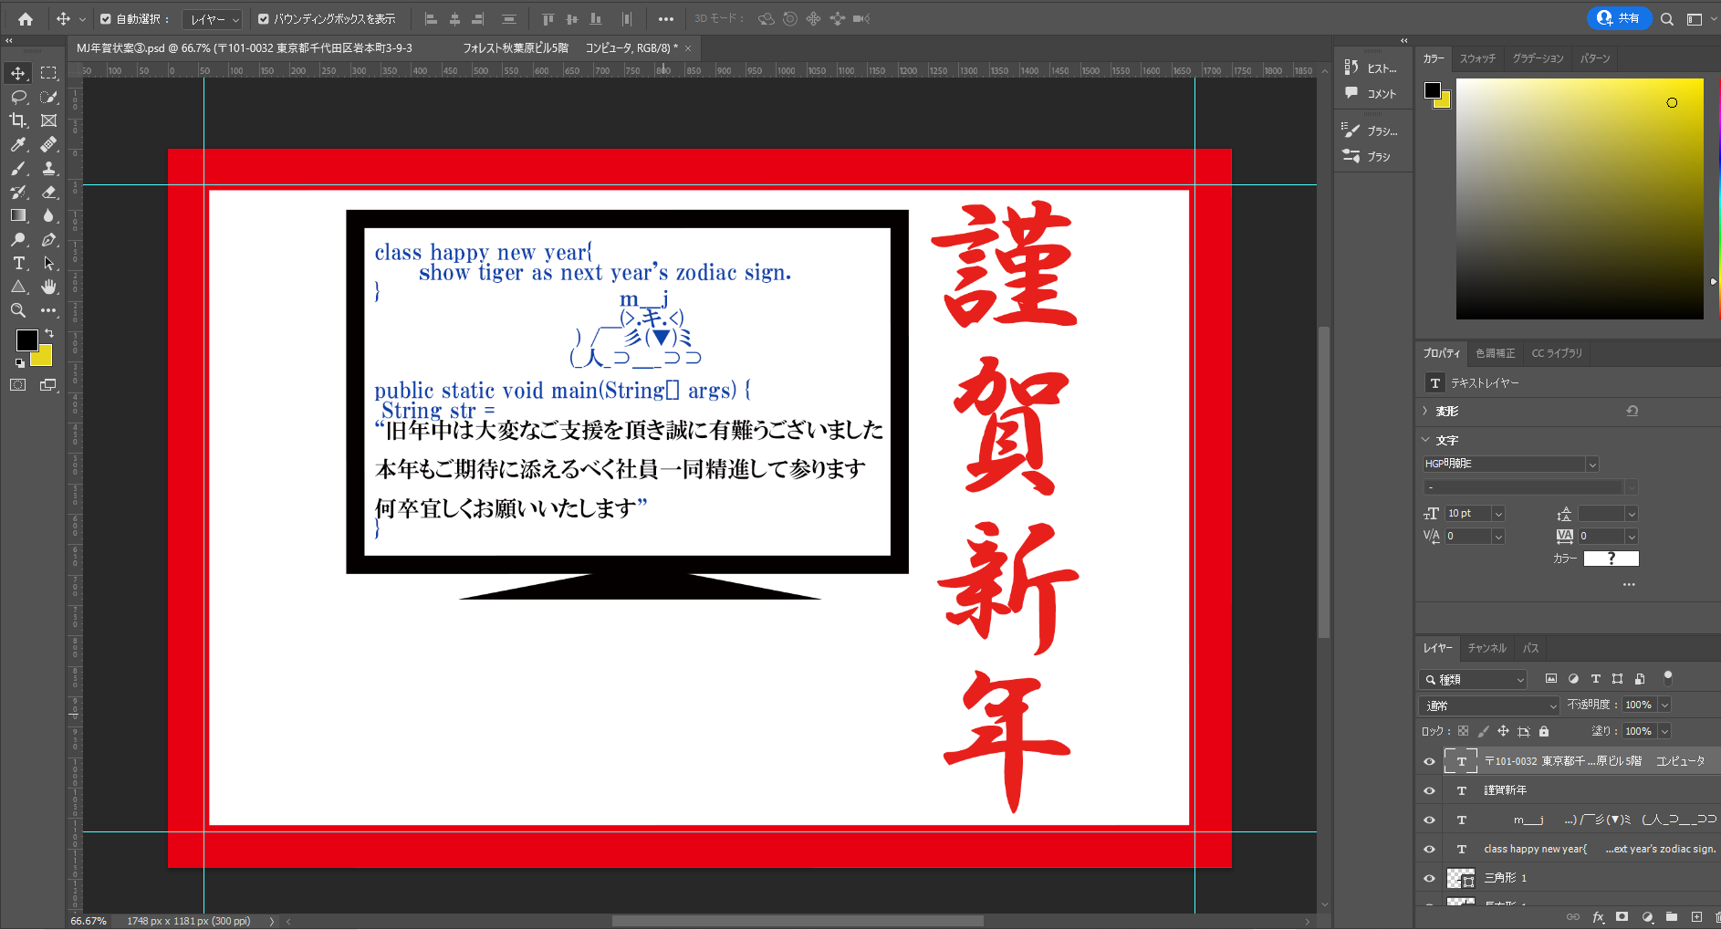Switch to the CC ライブラリ tab

tap(1557, 353)
